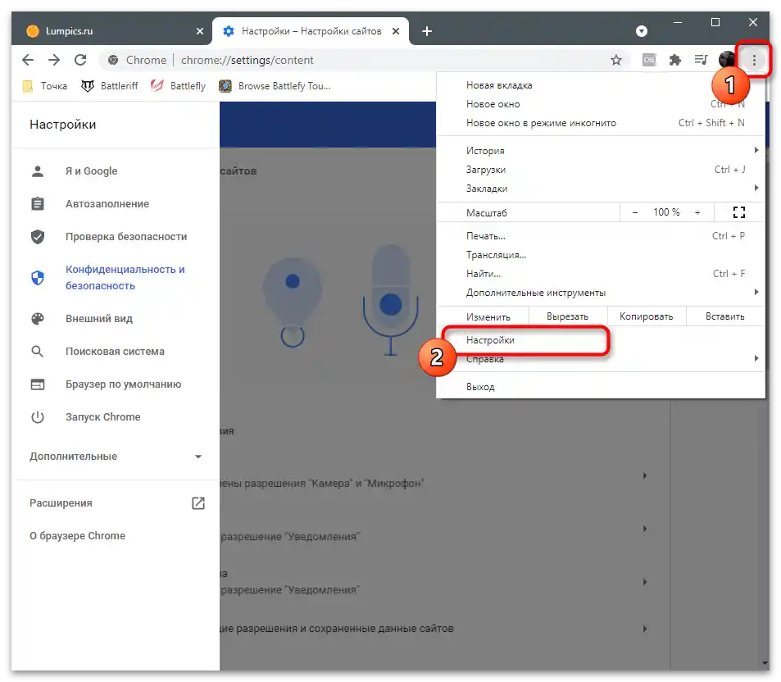Click the Вырезать button

pos(567,317)
